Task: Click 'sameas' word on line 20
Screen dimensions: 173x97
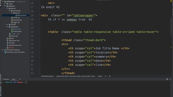Action: coord(71,20)
